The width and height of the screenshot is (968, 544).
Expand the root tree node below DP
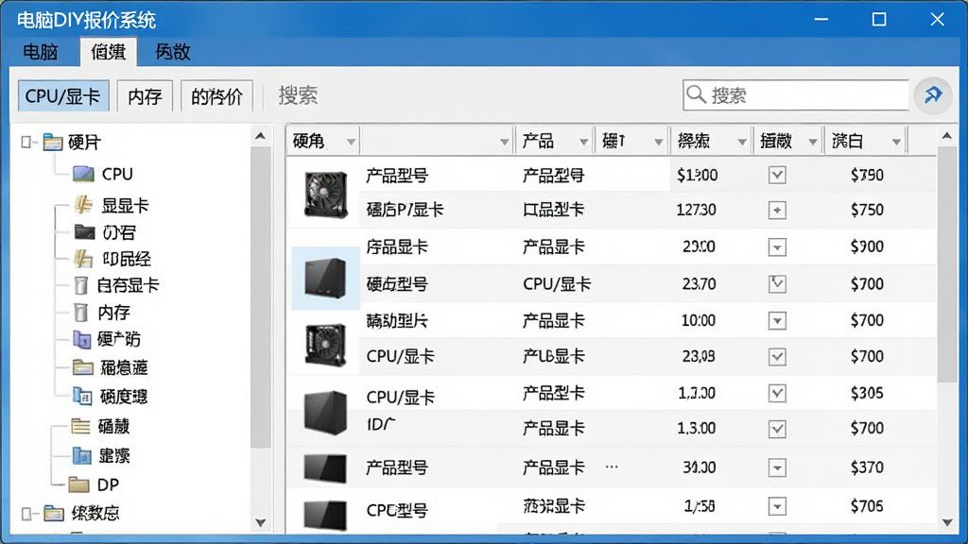[x=26, y=513]
